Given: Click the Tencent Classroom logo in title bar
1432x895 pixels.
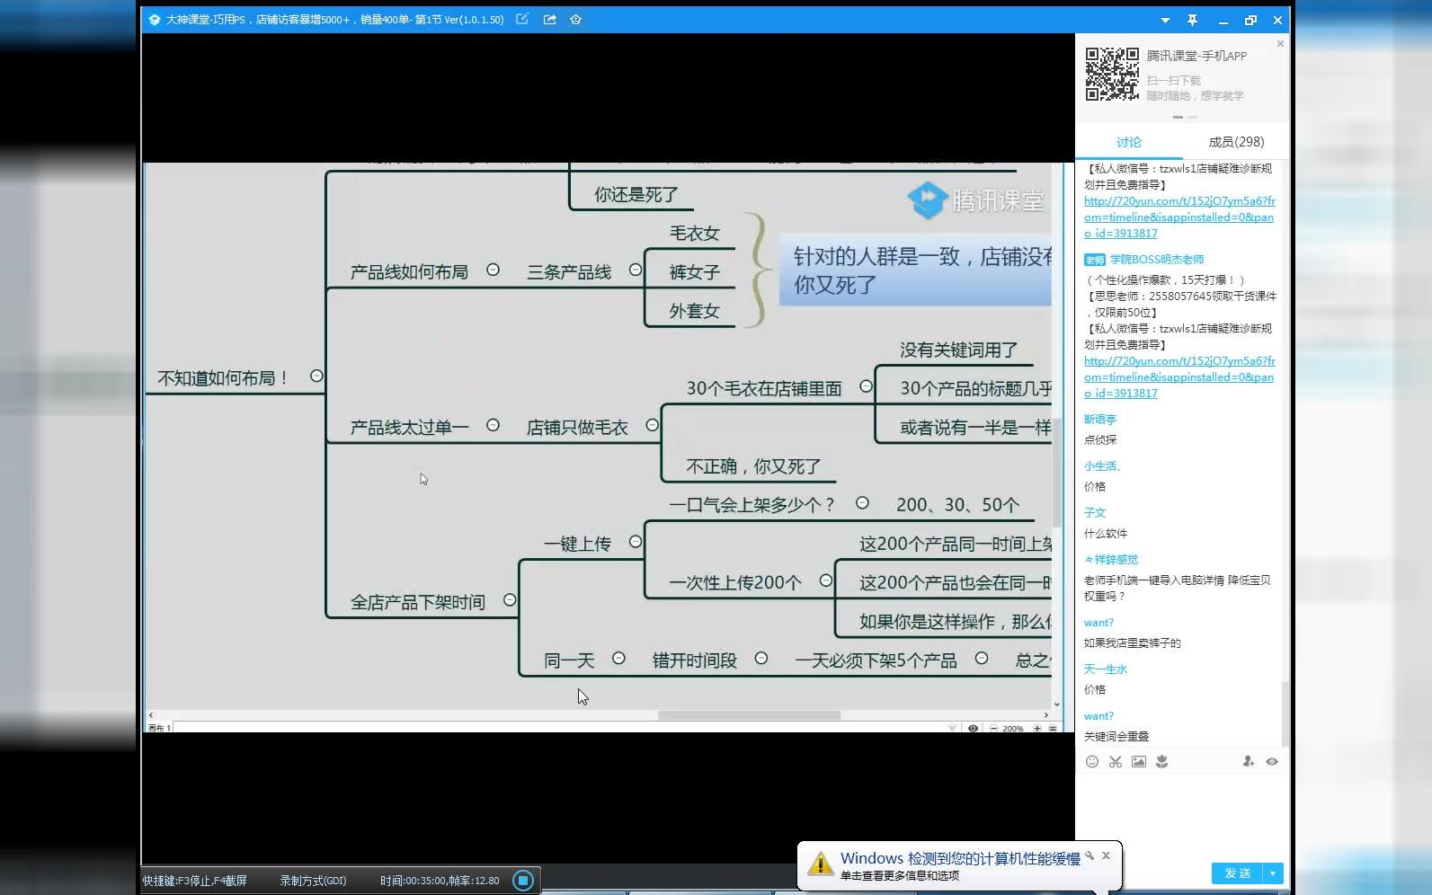Looking at the screenshot, I should (155, 19).
